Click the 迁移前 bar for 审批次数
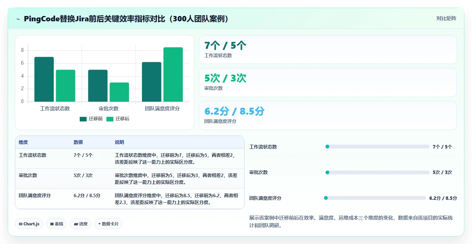 [98, 86]
